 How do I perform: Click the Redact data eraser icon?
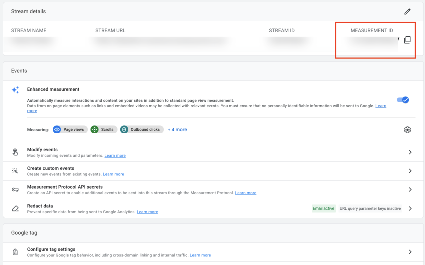[x=15, y=208]
